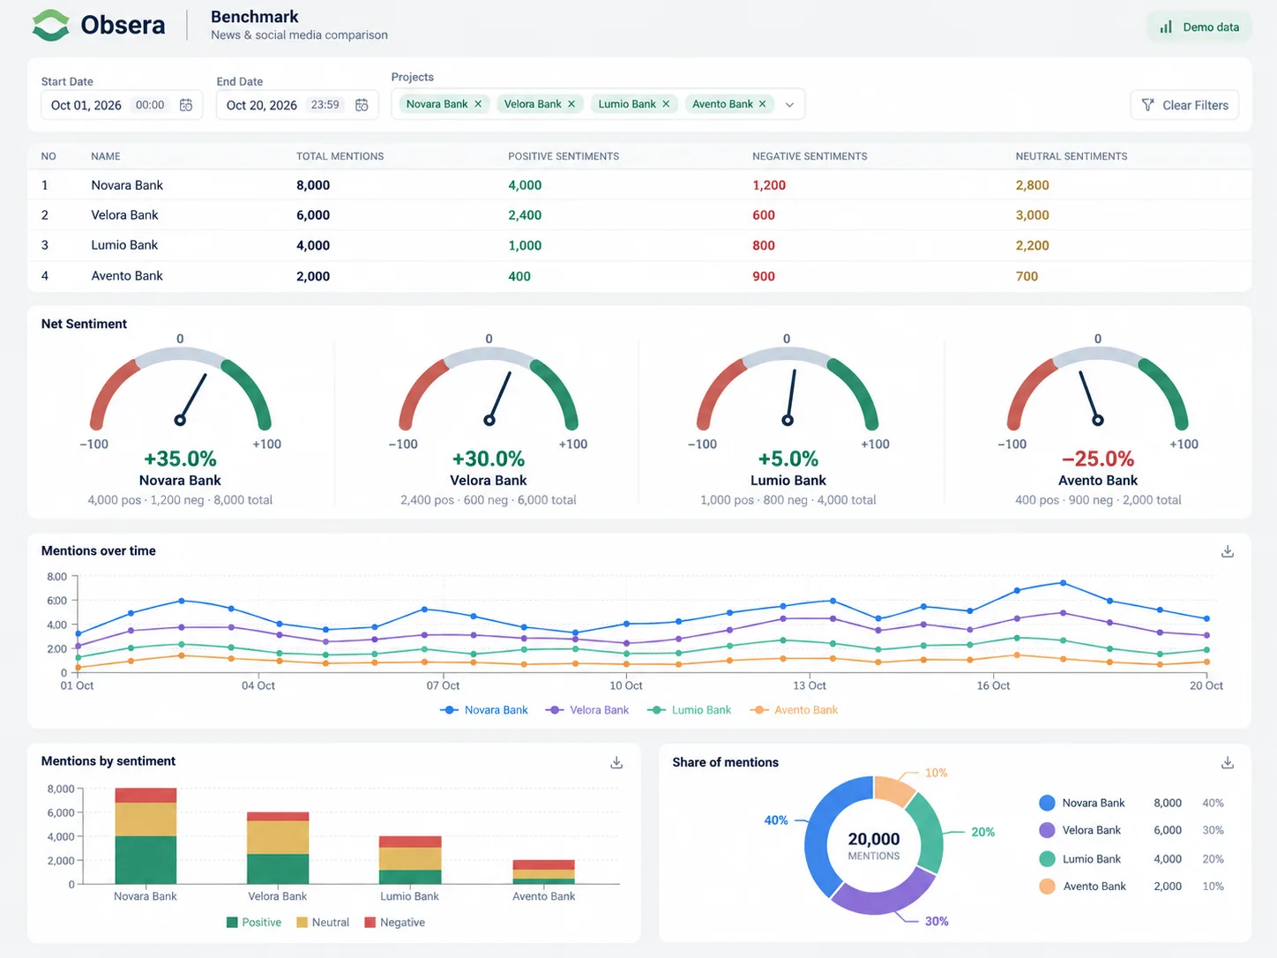Remove the Velora Bank project tag
Image resolution: width=1277 pixels, height=958 pixels.
coord(571,104)
